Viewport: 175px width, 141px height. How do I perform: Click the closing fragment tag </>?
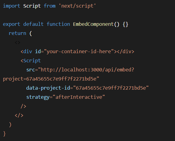coord(19,115)
